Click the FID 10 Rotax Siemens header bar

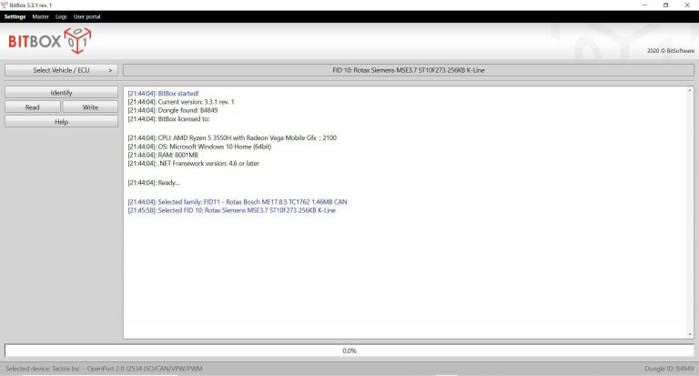pyautogui.click(x=409, y=70)
